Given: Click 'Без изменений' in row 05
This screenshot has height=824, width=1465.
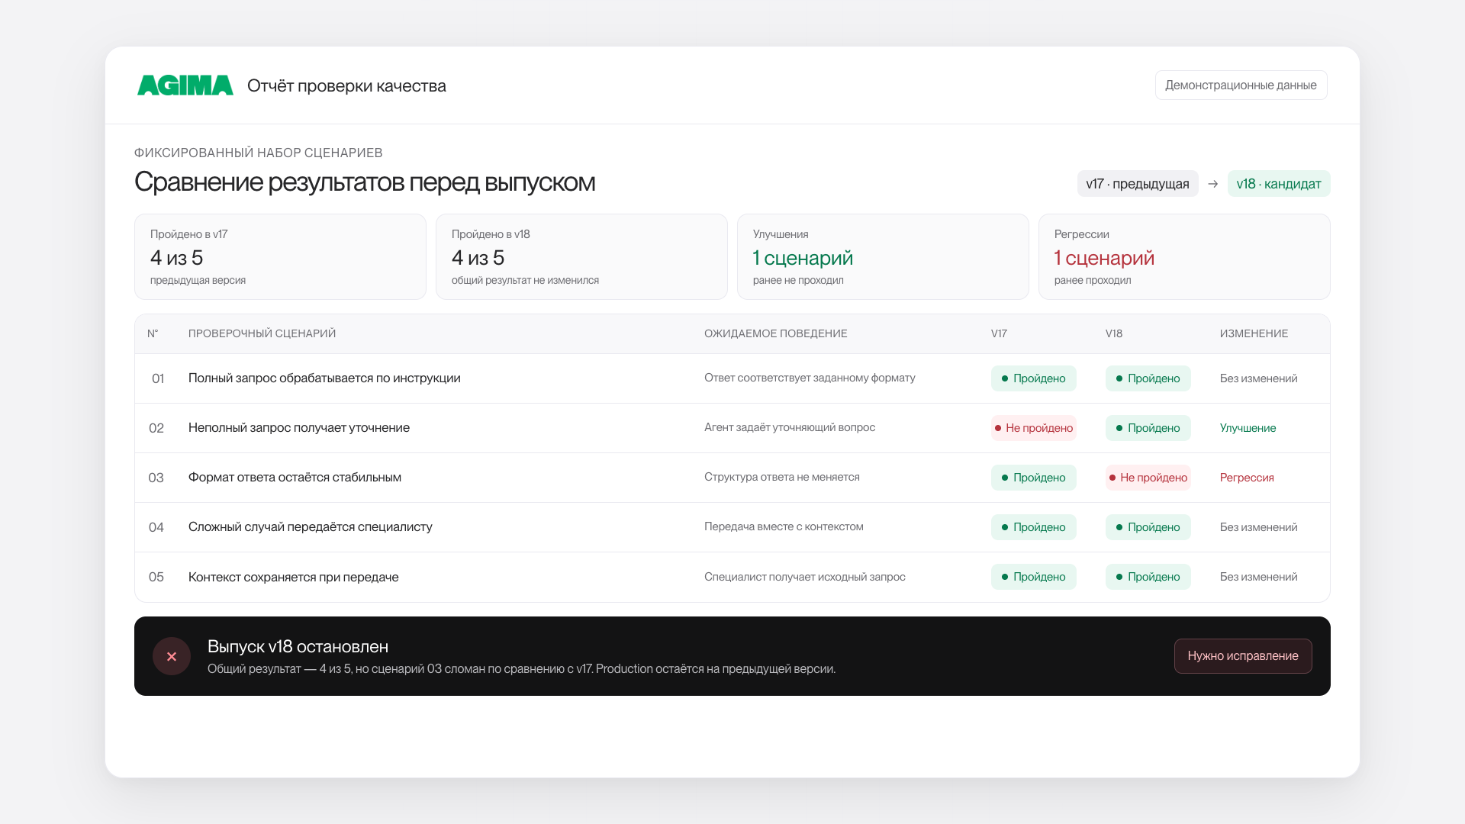Looking at the screenshot, I should pyautogui.click(x=1258, y=577).
